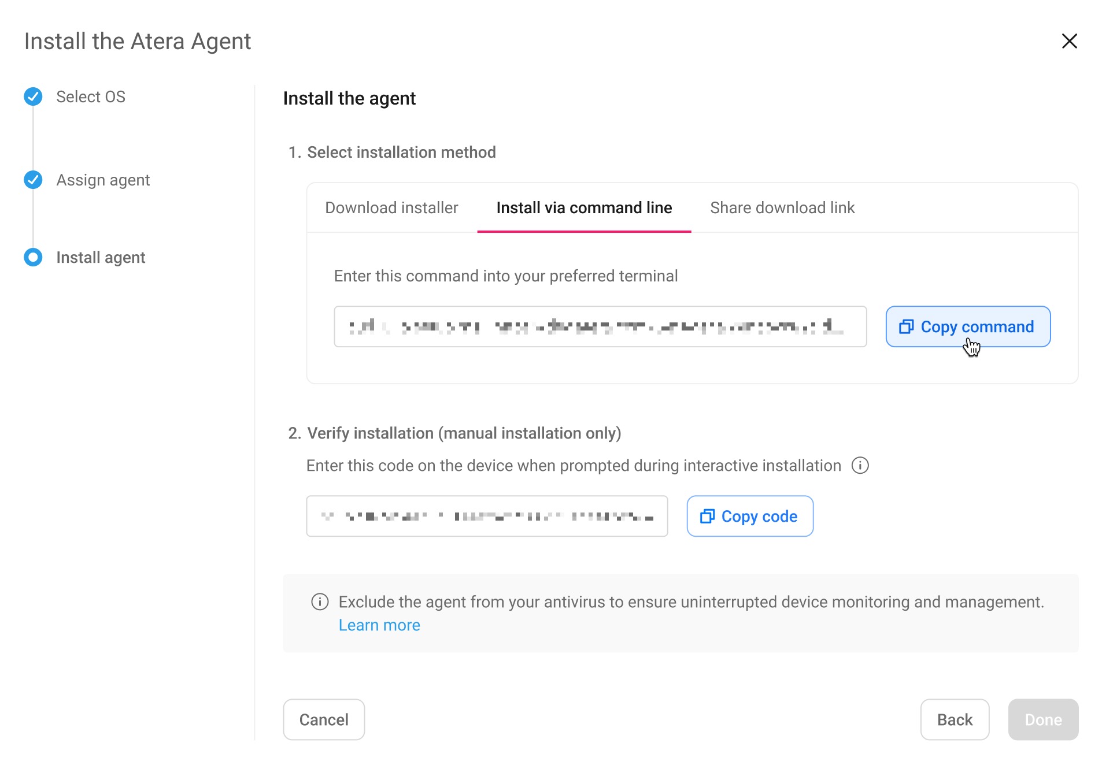The width and height of the screenshot is (1102, 765).
Task: Click the copy icon inside Copy code button
Action: pyautogui.click(x=707, y=516)
